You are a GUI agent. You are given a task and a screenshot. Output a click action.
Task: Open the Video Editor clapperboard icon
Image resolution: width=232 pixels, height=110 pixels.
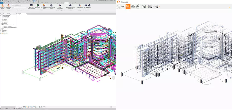point(138,7)
